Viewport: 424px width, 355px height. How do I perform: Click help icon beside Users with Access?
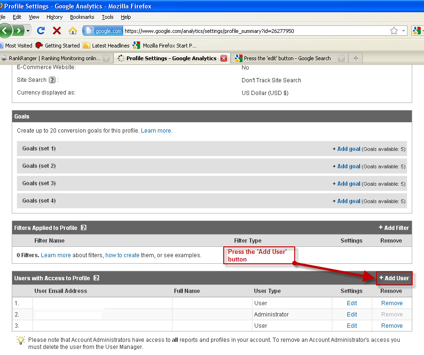pyautogui.click(x=96, y=278)
